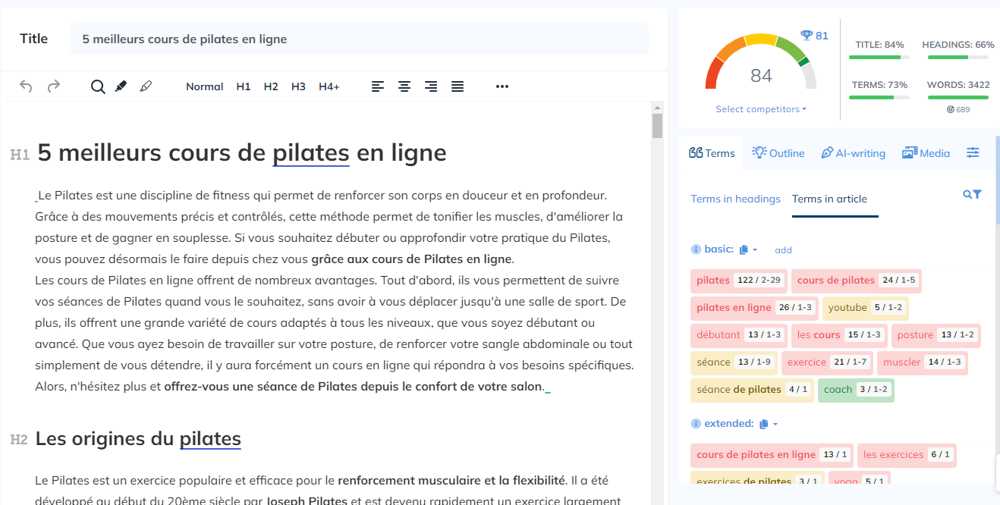Click bold text 'renforcement musculaire et la flexibilité'

[x=451, y=480]
